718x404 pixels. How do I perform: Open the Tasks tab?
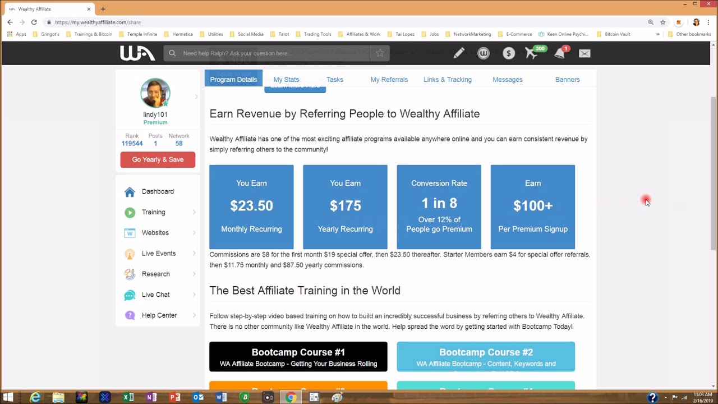click(335, 80)
